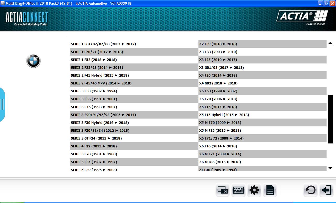Select X6 E71/72 (2008-2014)

(x=262, y=138)
